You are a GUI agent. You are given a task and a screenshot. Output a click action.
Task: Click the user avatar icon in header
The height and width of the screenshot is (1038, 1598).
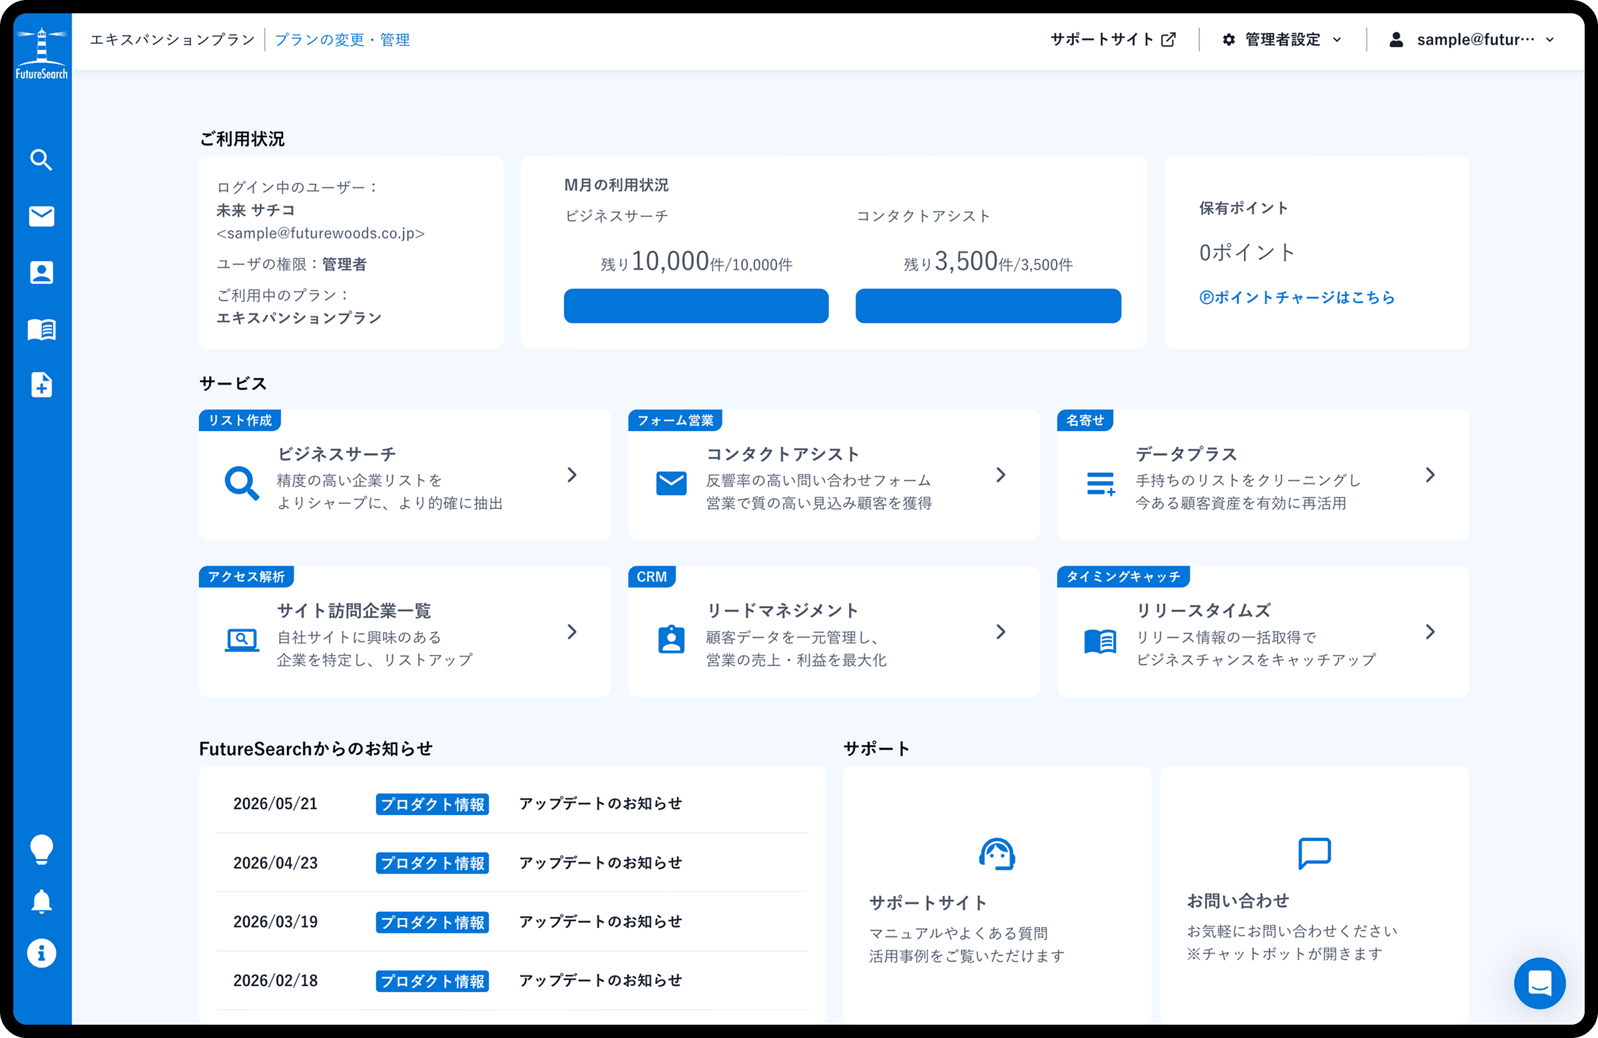1396,39
